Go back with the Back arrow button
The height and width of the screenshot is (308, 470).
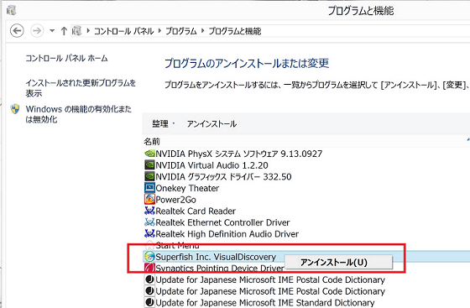(x=17, y=30)
